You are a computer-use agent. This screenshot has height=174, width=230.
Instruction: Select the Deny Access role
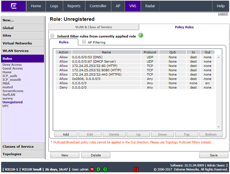coord(12,65)
